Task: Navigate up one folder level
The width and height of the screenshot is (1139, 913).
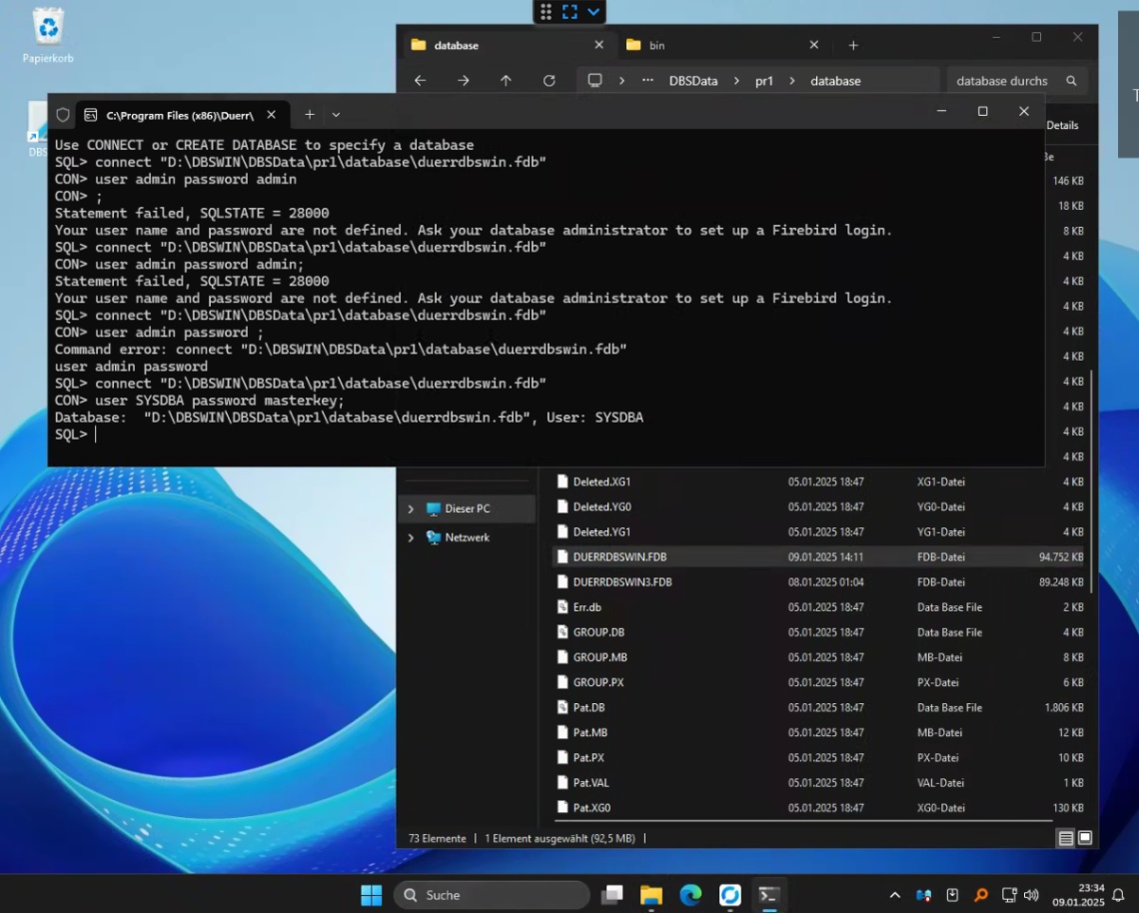Action: click(507, 80)
